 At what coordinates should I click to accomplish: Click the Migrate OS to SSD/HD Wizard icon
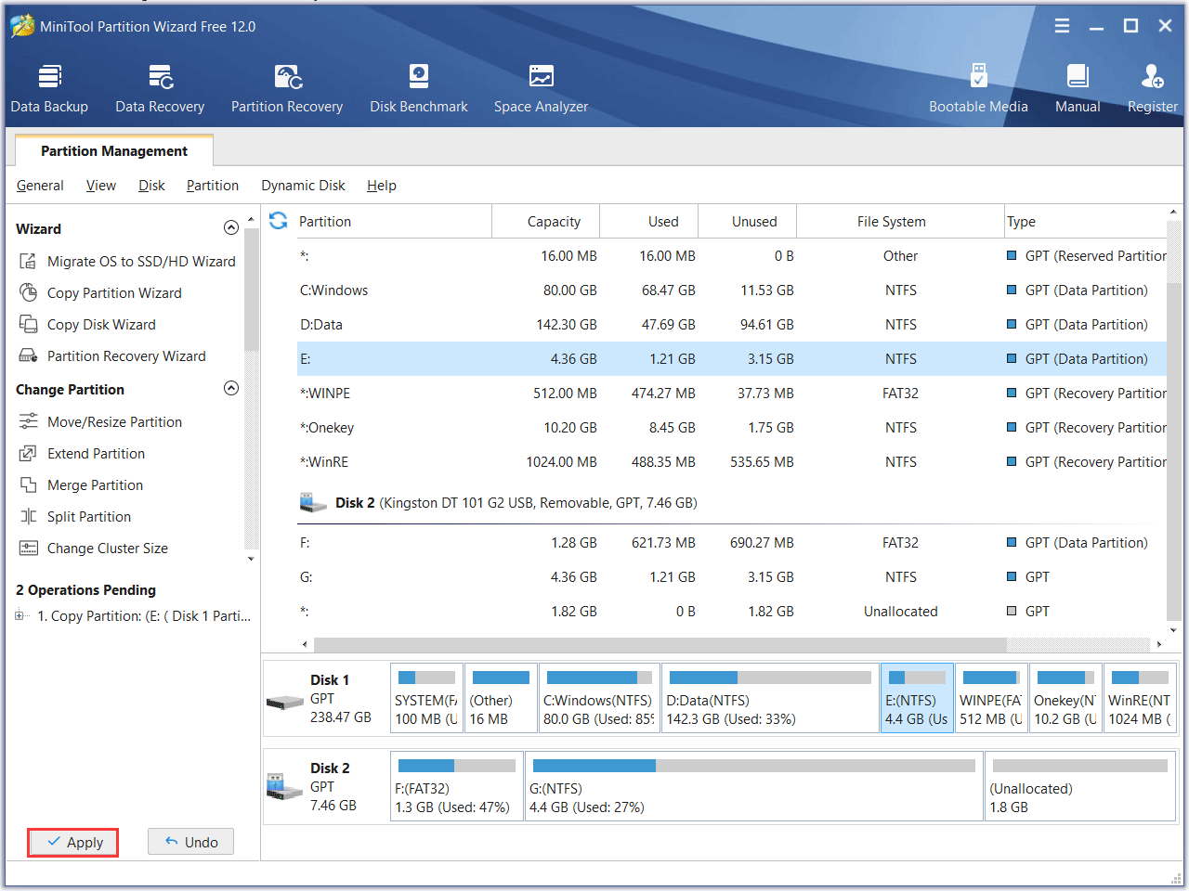[28, 262]
